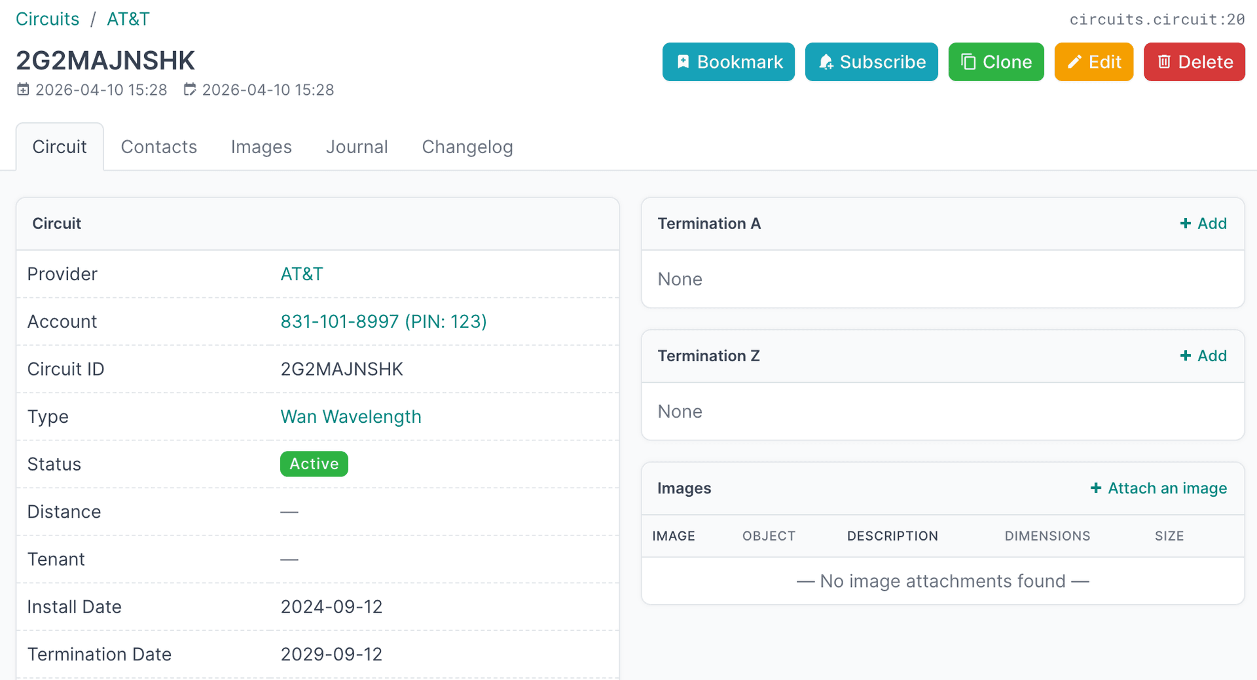Attach an image to the circuit
The image size is (1257, 680).
pos(1158,488)
